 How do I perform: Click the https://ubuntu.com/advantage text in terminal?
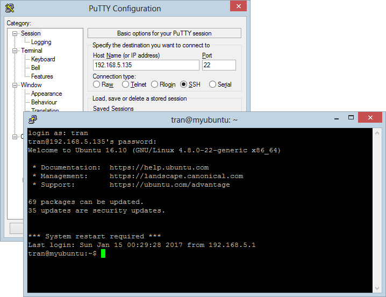point(169,185)
